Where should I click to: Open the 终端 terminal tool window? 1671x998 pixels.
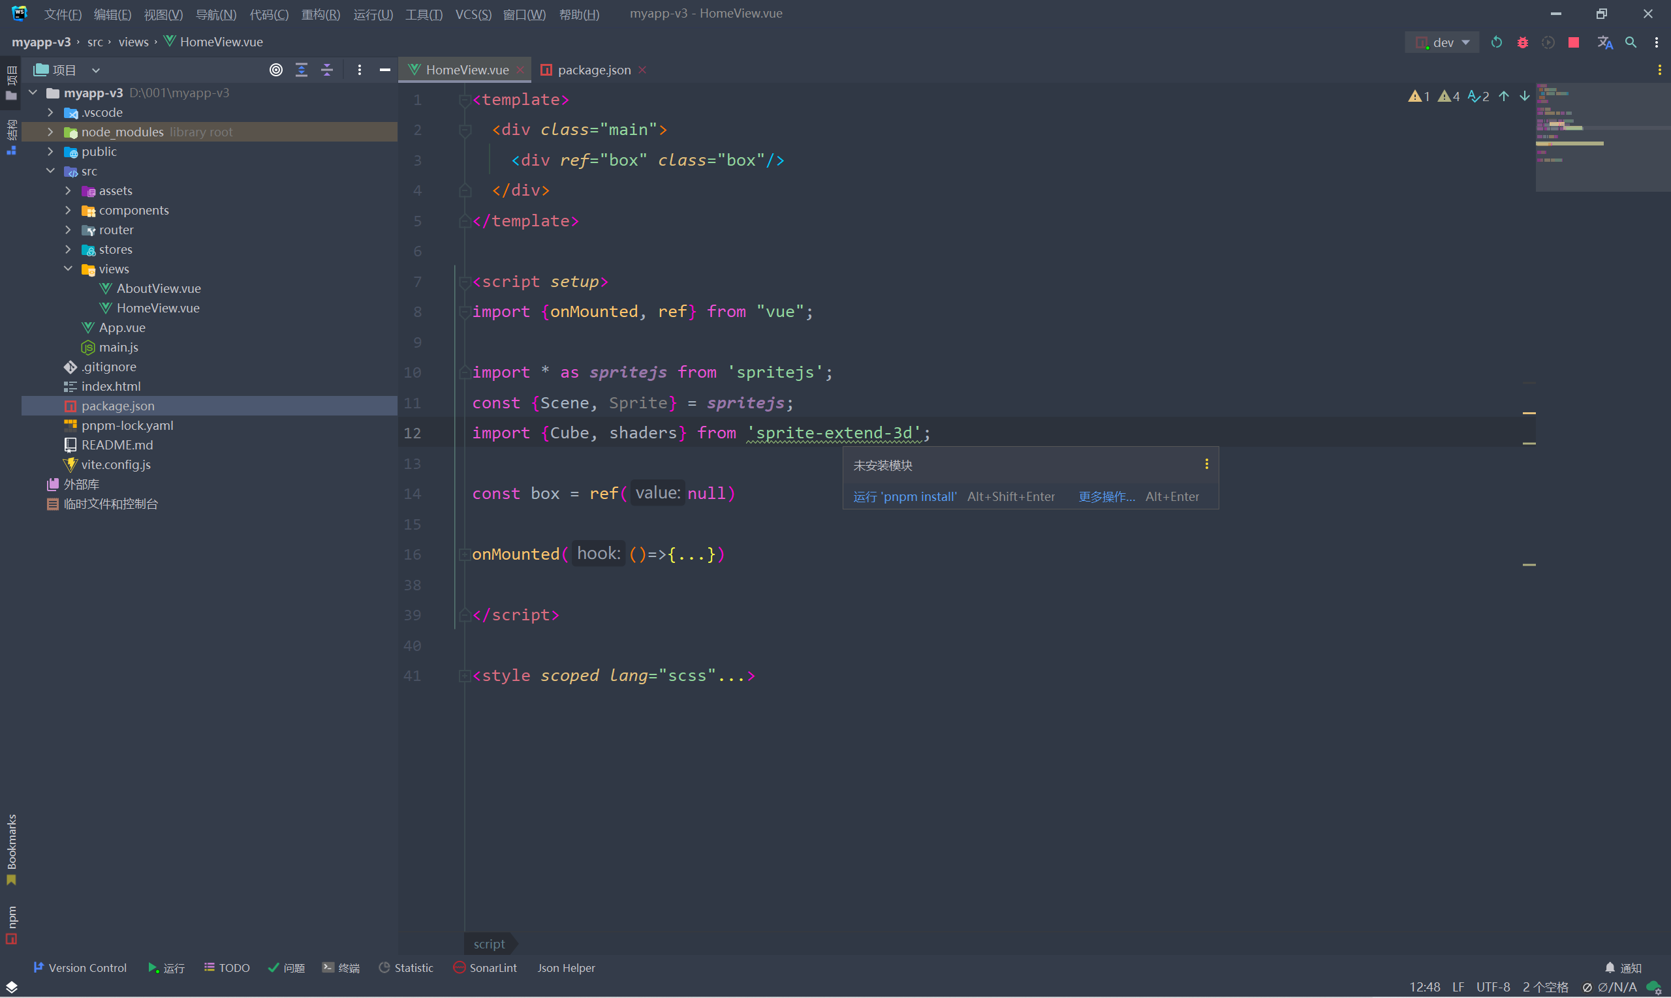click(341, 968)
